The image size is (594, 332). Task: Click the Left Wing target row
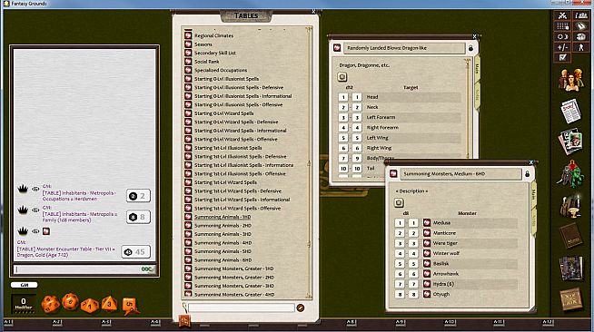412,138
